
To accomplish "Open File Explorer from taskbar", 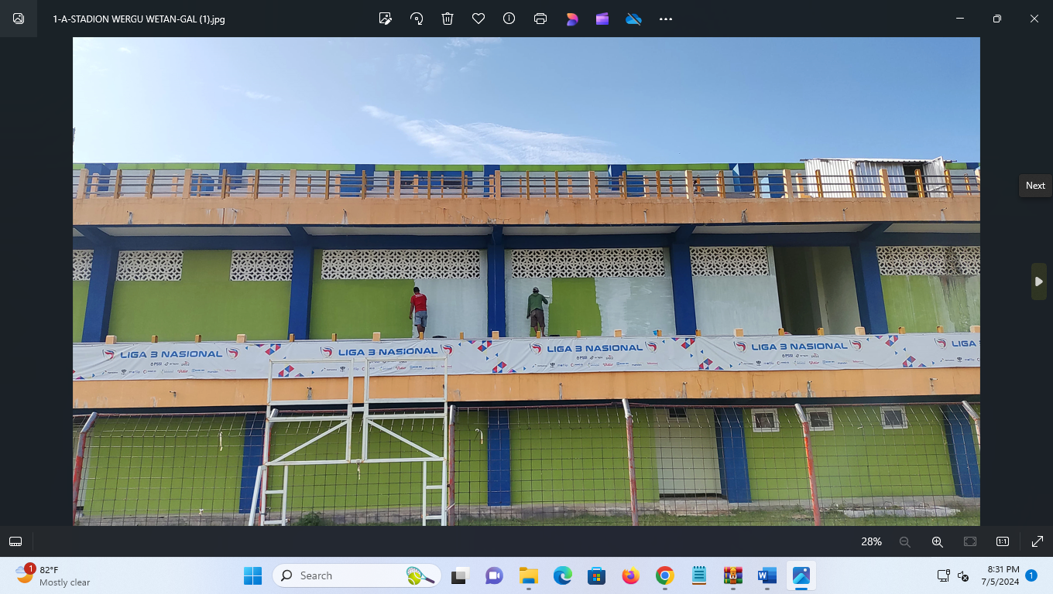I will [x=529, y=575].
